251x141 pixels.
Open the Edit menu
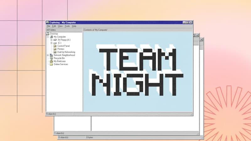tap(54, 26)
